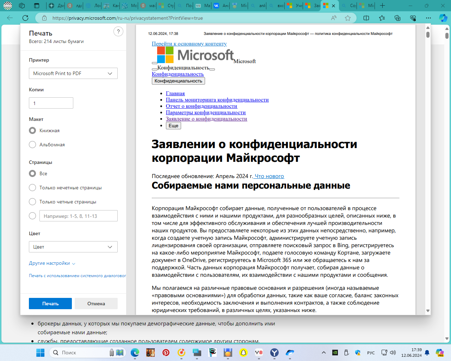The image size is (451, 361).
Task: Click the Печать print button
Action: pos(50,304)
